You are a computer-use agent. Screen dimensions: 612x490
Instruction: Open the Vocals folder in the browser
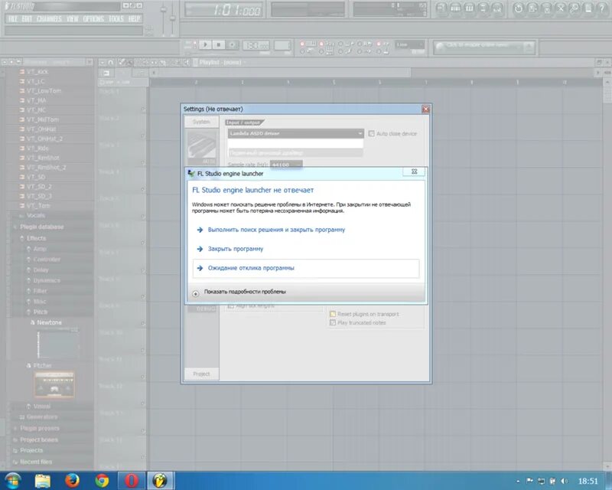(35, 215)
